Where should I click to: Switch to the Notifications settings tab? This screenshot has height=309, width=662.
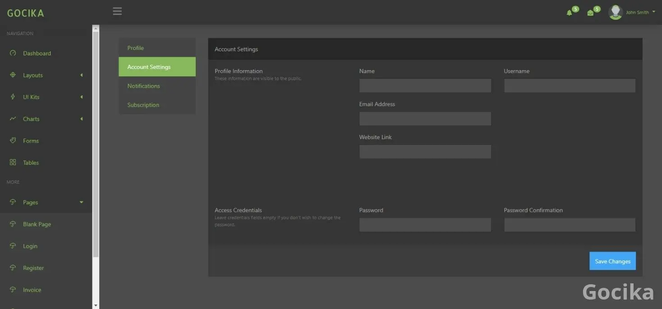[143, 86]
